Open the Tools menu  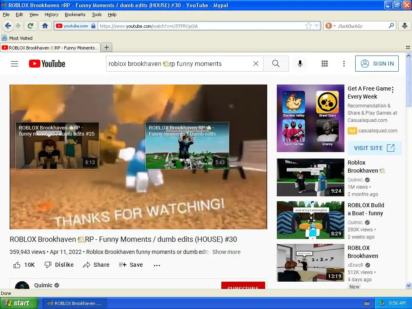click(97, 14)
